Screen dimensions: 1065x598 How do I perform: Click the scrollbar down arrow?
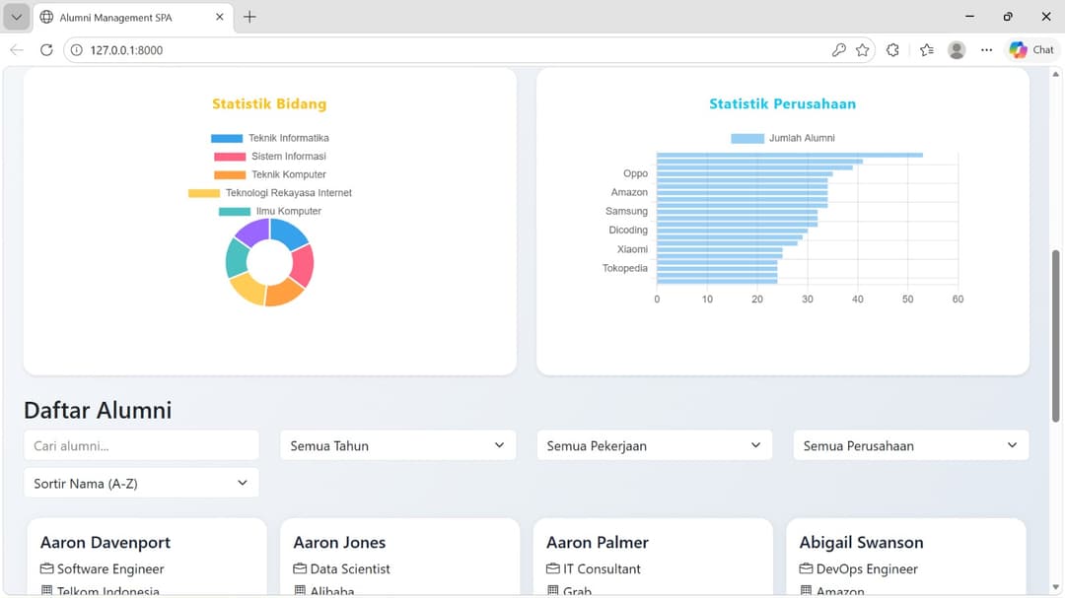pyautogui.click(x=1055, y=588)
